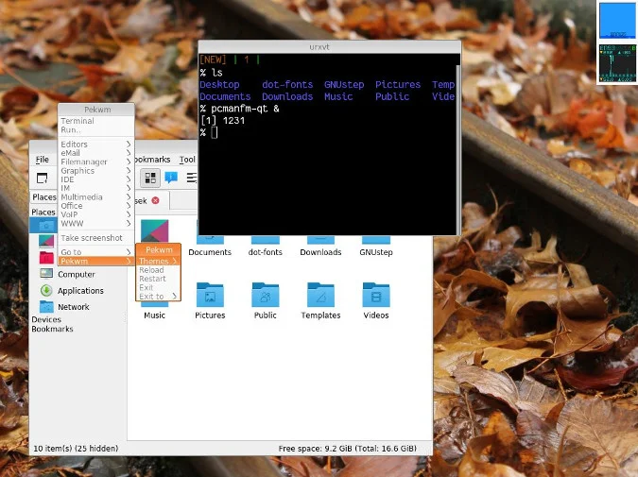Select Computer in Places sidebar

point(76,274)
